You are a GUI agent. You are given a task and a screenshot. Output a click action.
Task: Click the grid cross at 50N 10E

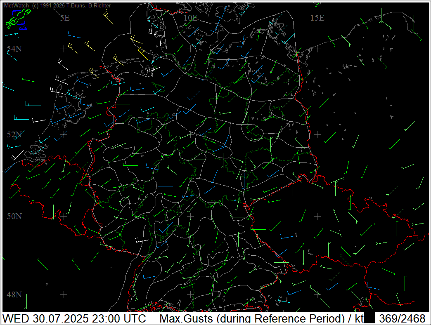[x=190, y=216]
